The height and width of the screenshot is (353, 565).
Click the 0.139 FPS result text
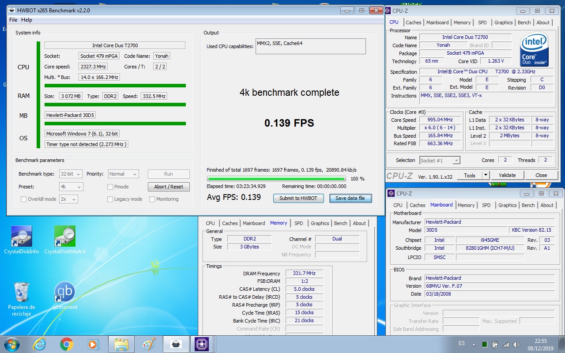[x=289, y=123]
